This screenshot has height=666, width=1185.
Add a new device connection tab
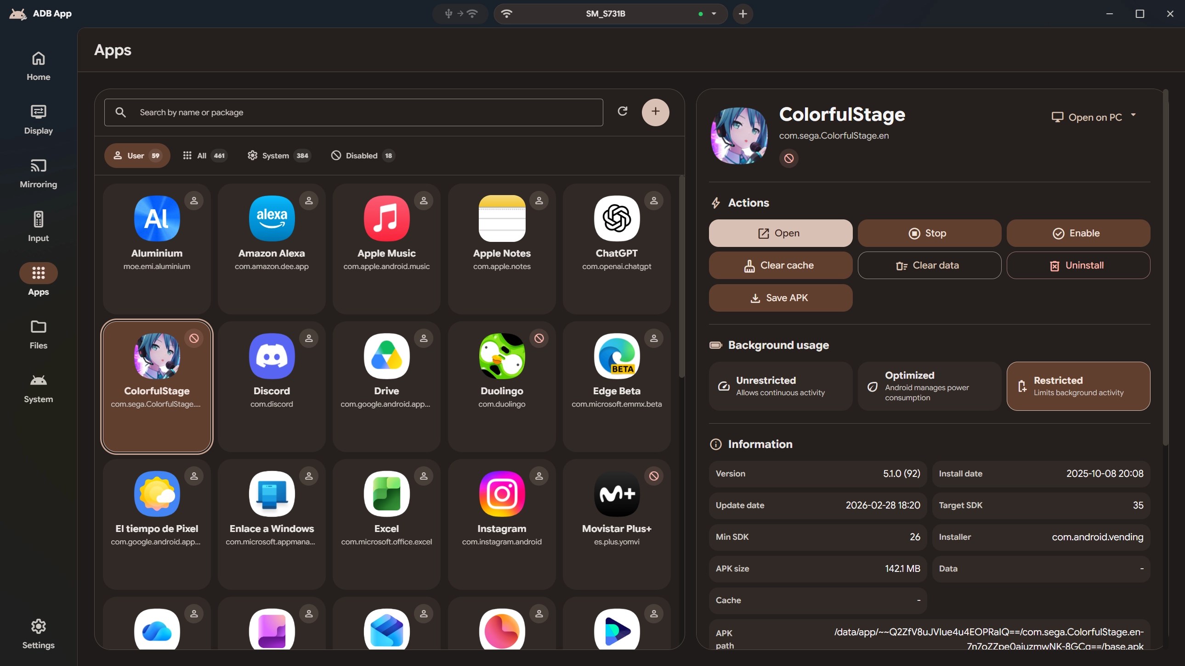click(743, 14)
